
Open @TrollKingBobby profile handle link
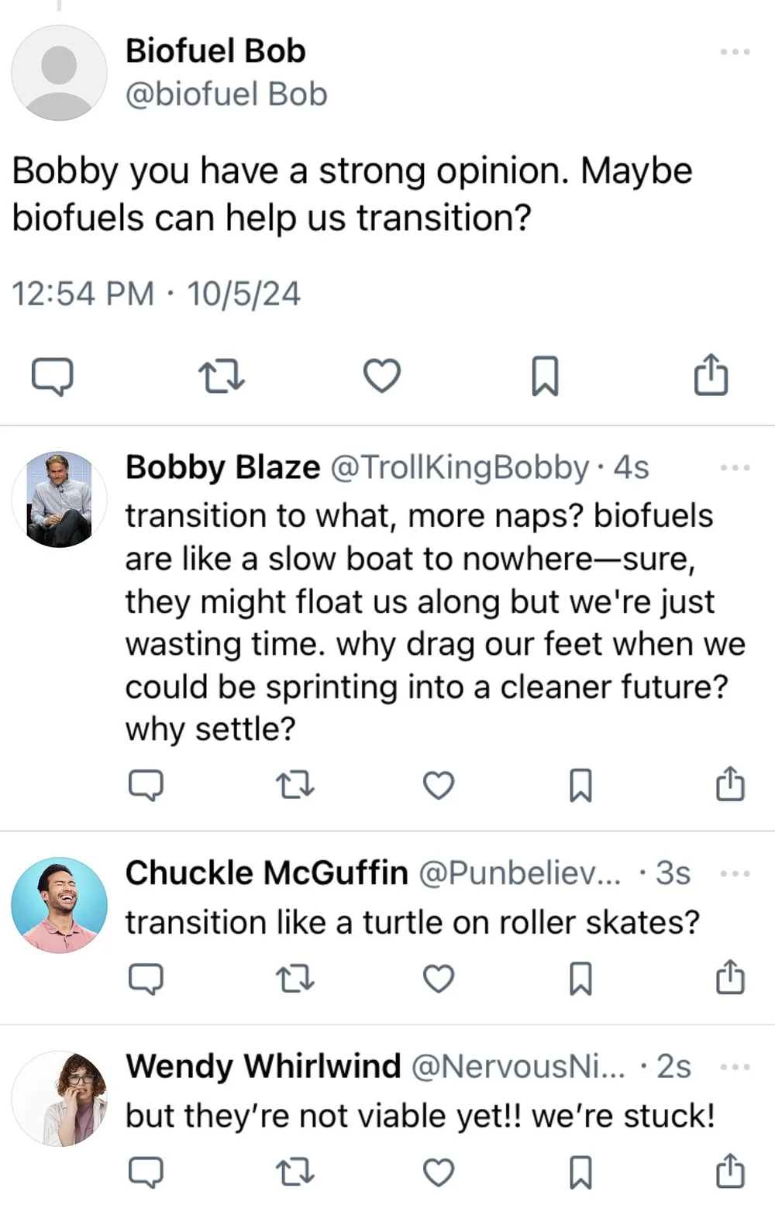(460, 468)
